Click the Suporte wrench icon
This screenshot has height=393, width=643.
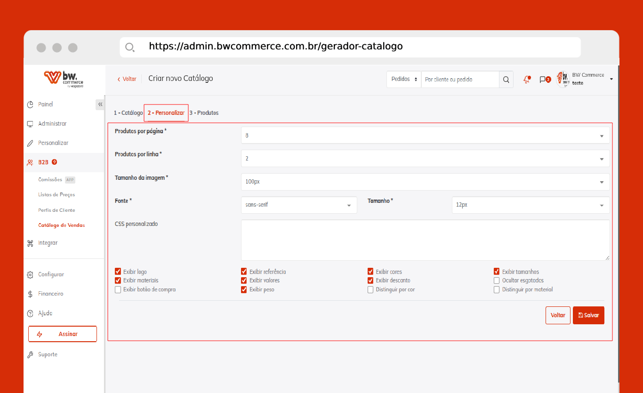click(30, 355)
